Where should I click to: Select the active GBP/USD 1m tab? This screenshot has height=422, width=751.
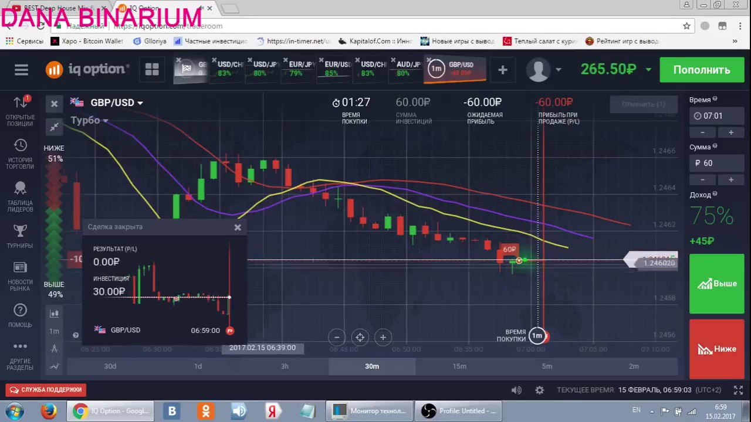point(455,69)
